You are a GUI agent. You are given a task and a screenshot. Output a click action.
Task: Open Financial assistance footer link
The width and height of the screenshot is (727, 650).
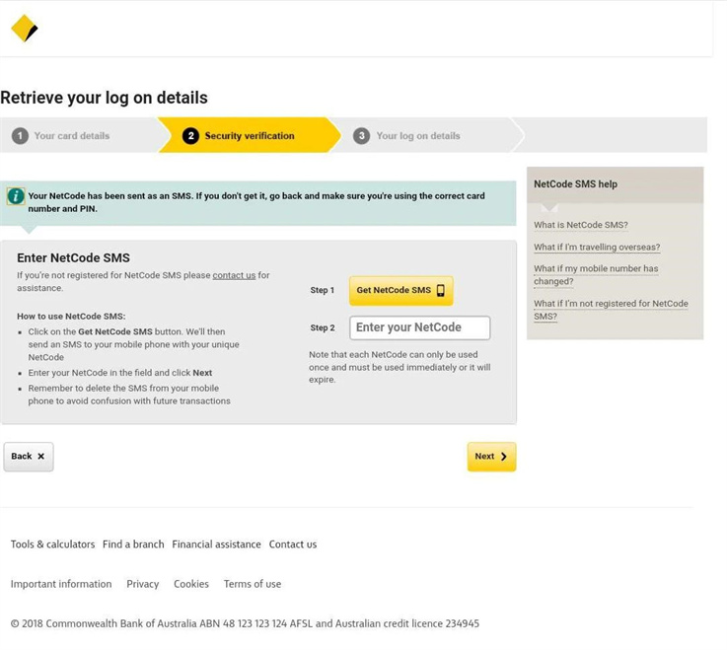tap(217, 544)
